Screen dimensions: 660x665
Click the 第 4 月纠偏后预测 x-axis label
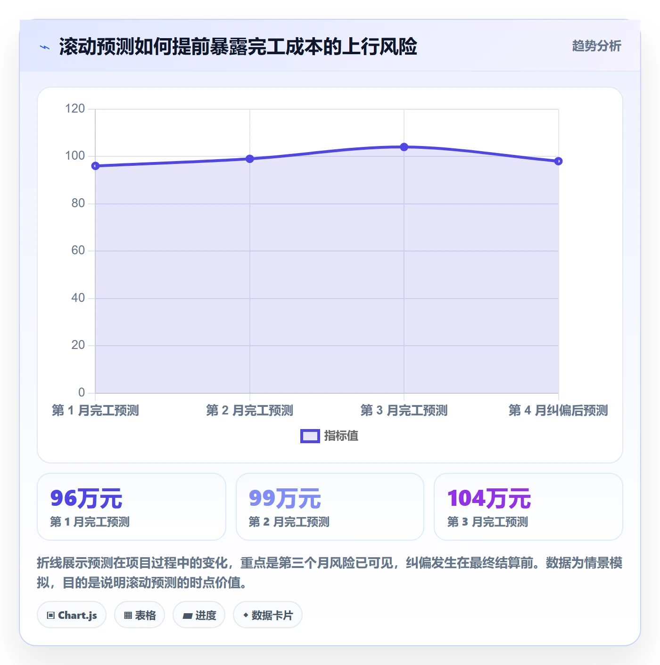(558, 410)
